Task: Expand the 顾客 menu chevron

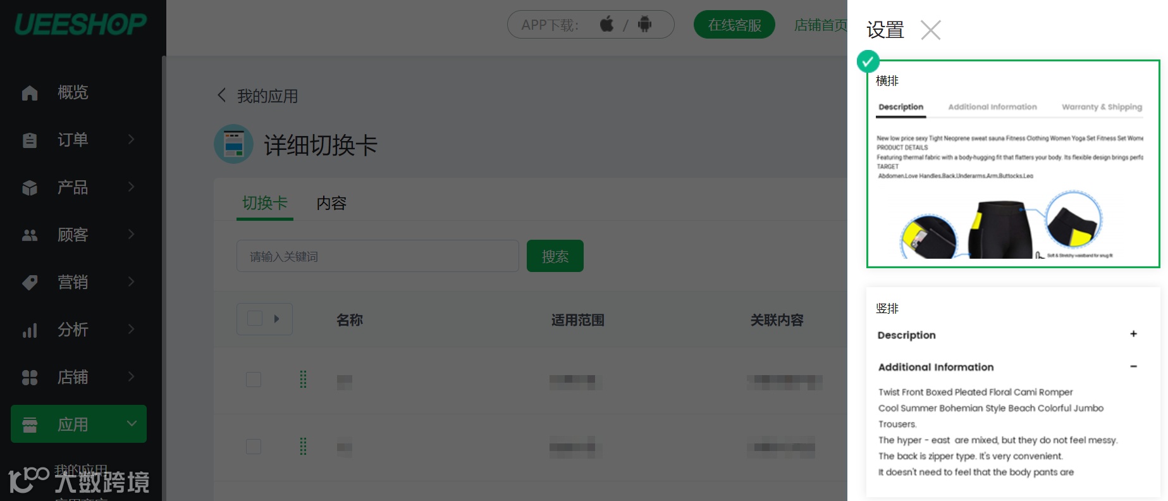Action: 131,234
